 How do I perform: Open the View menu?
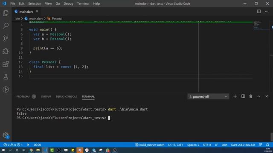[x=48, y=3]
